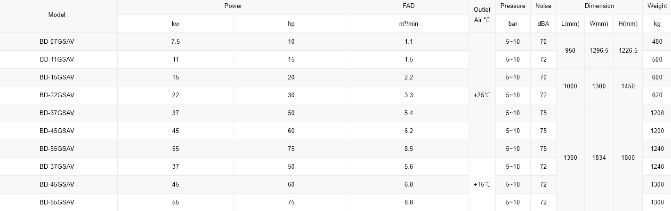Click the 1296.5 width value
Screen dimensions: 671x211
(598, 50)
